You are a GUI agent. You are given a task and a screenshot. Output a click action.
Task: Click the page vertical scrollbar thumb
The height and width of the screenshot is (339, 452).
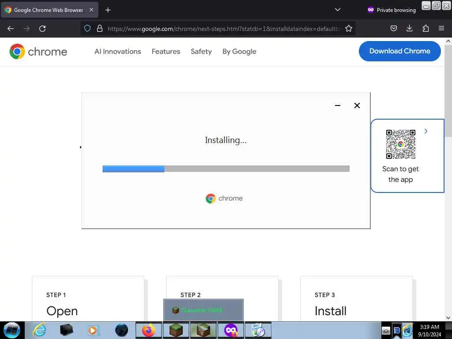point(448,90)
